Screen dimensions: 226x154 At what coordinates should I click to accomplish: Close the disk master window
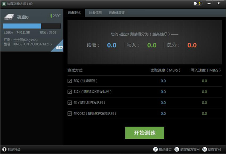coord(218,3)
